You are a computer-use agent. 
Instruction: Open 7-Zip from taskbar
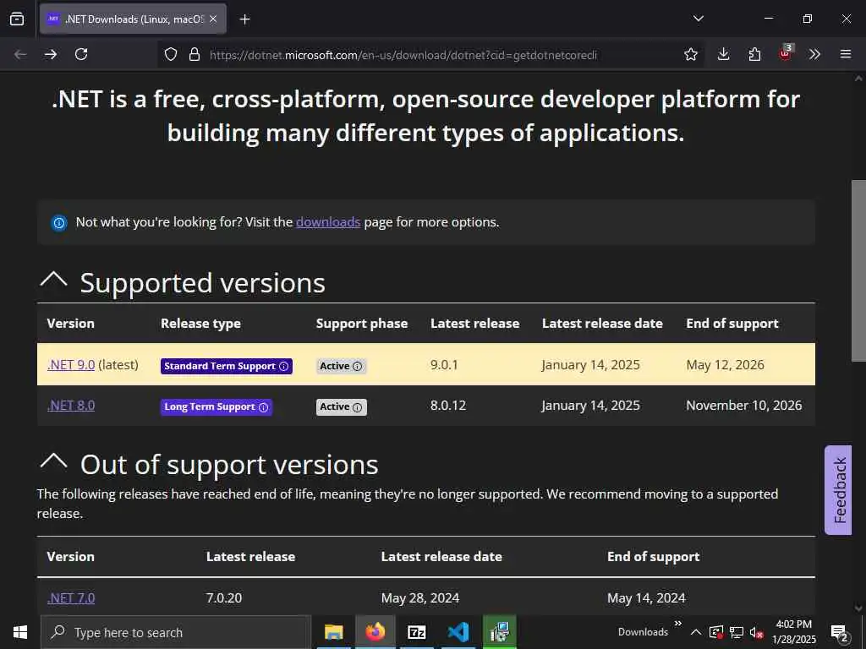(x=417, y=632)
